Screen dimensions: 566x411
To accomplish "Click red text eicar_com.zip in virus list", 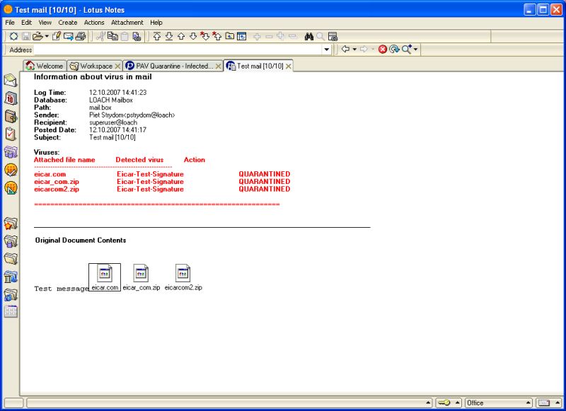I will pos(57,182).
